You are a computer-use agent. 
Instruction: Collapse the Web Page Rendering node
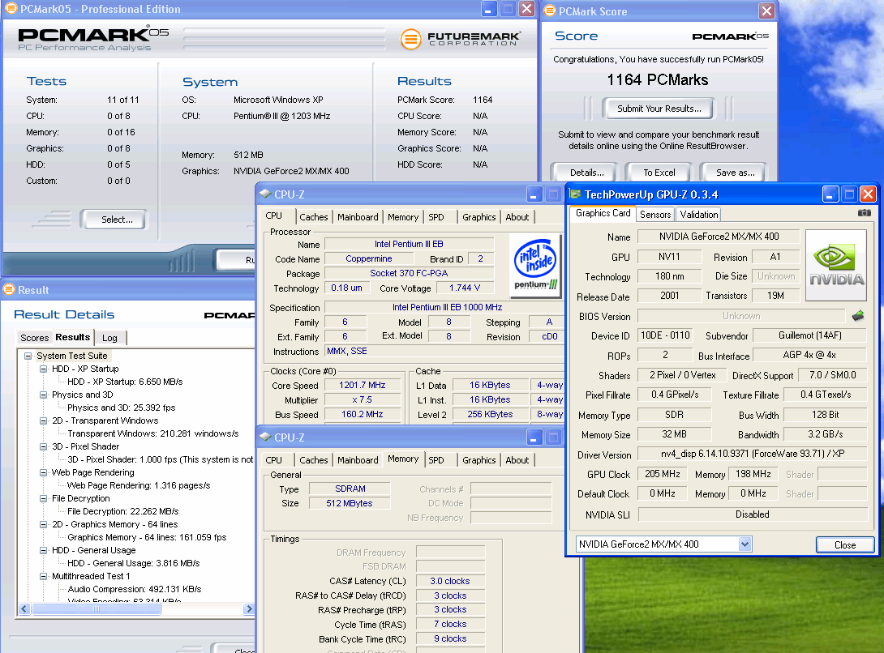[44, 472]
